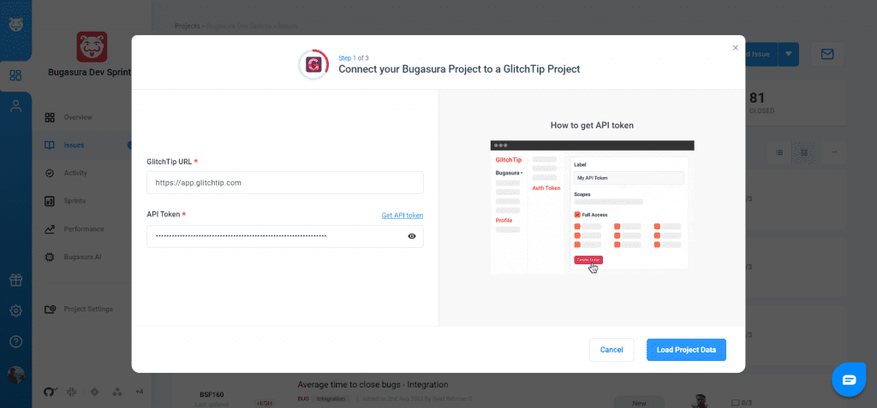Viewport: 877px width, 408px height.
Task: Click the Bugasura logo at the top of the left rail
Action: coord(15,25)
